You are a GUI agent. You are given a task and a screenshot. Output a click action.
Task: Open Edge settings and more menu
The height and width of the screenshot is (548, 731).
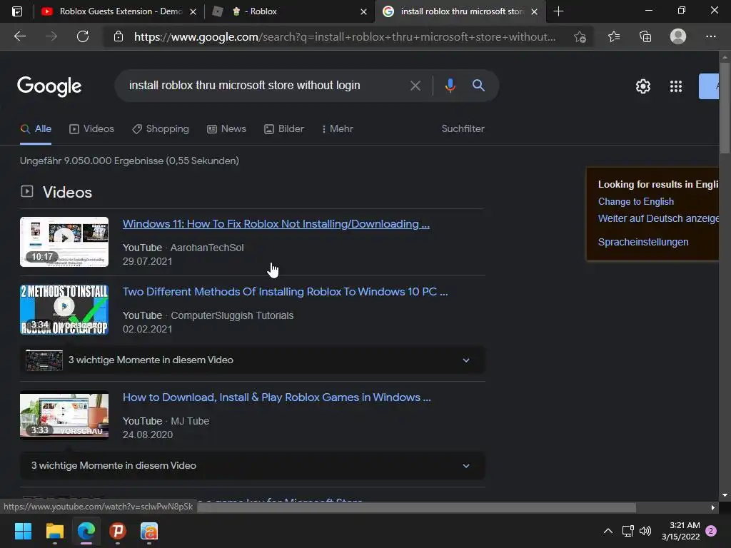coord(710,36)
